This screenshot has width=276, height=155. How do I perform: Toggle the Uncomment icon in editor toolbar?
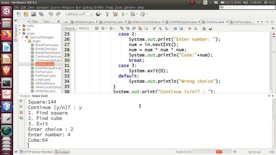point(210,28)
